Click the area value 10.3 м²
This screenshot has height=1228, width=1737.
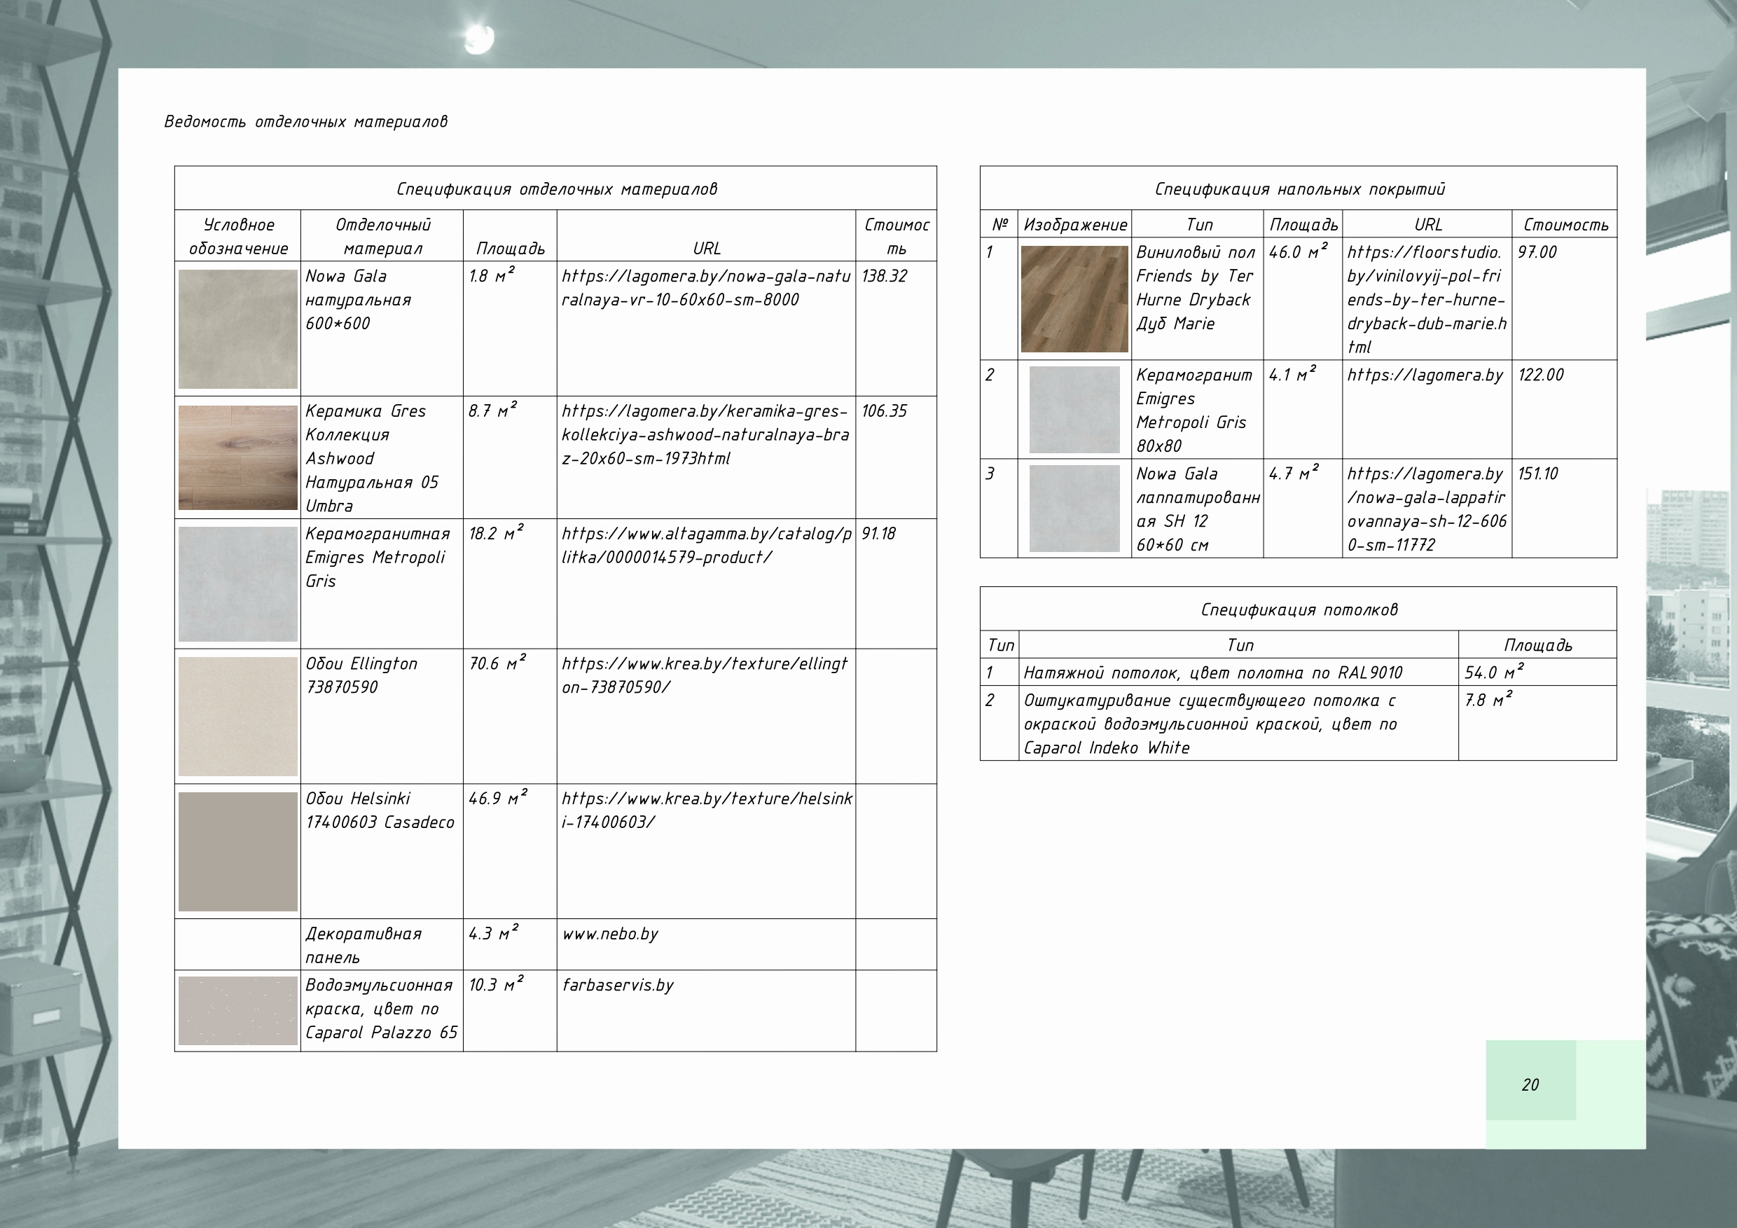tap(497, 984)
